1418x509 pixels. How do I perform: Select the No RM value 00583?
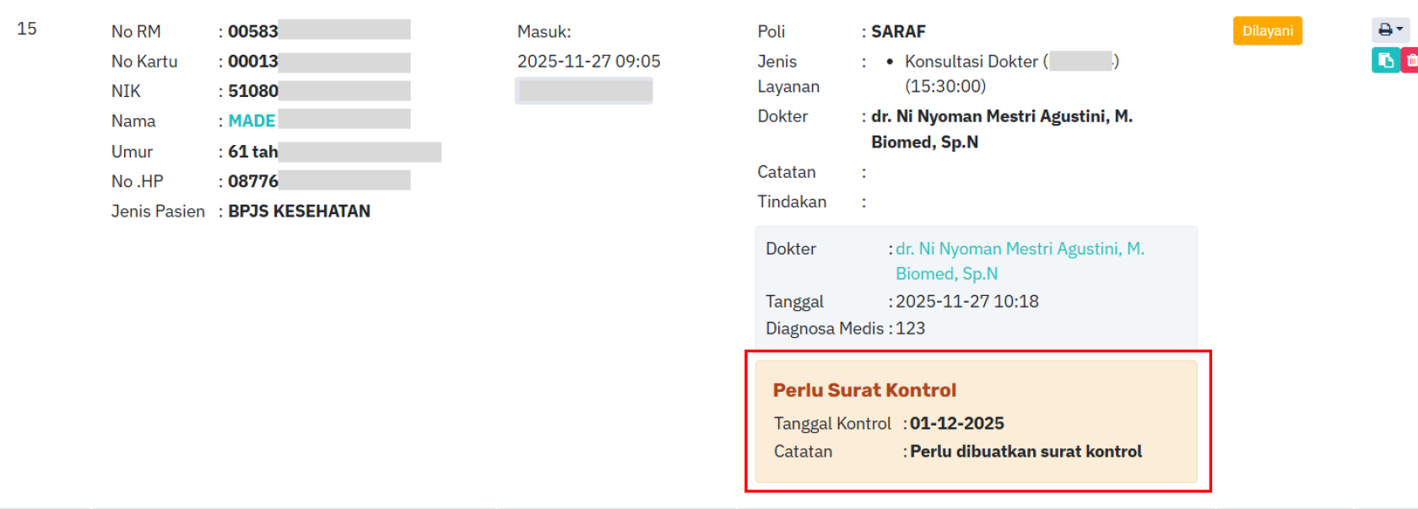252,32
